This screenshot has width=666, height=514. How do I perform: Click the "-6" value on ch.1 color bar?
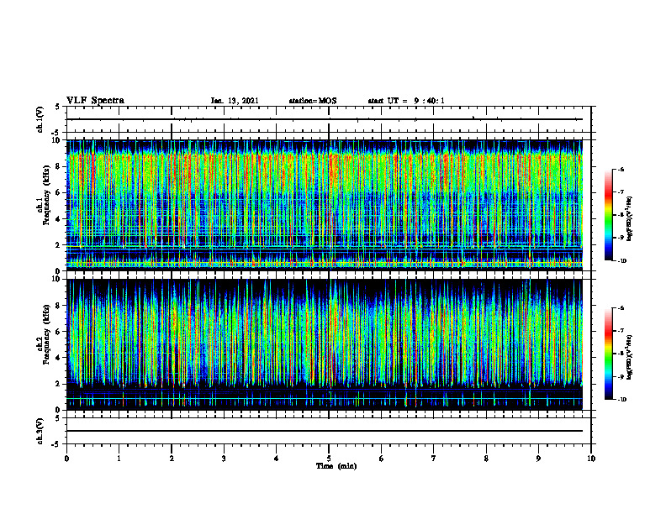(x=621, y=169)
